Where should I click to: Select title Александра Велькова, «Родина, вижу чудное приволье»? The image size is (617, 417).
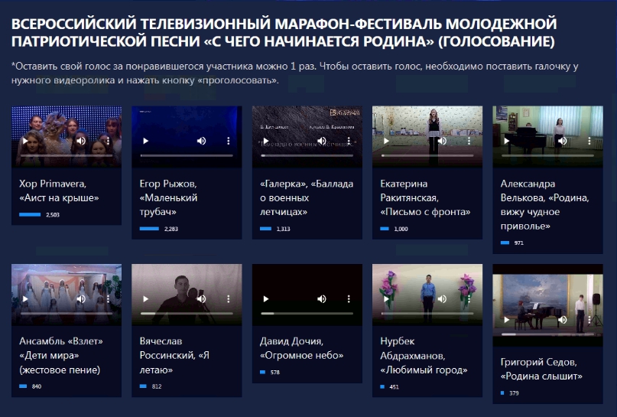544,205
